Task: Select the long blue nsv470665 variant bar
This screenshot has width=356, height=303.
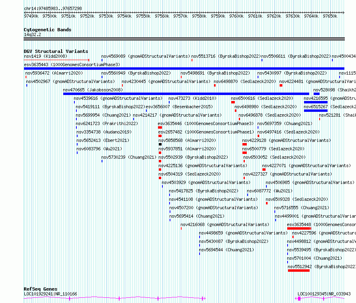Action: (x=186, y=94)
